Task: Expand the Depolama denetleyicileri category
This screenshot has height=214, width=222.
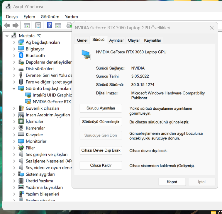Action: [x=14, y=62]
